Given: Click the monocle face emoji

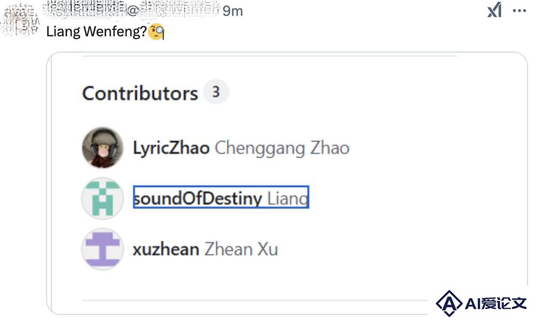Looking at the screenshot, I should tap(156, 32).
